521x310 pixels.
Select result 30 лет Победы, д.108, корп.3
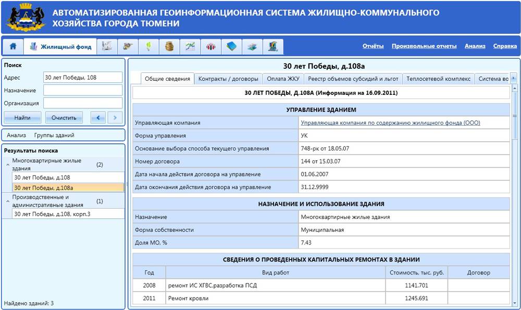click(68, 214)
